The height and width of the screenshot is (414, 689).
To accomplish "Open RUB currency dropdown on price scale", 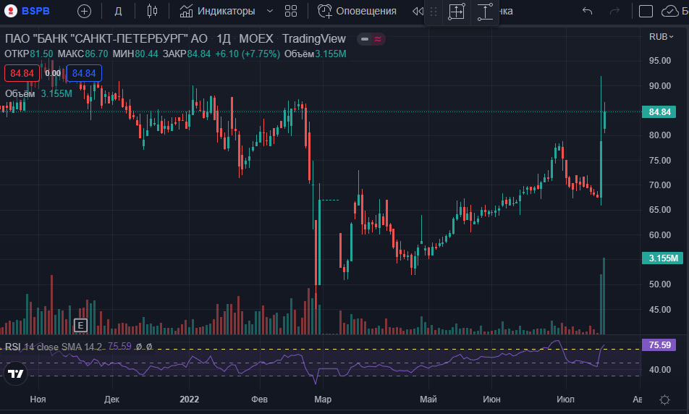I will pos(661,37).
